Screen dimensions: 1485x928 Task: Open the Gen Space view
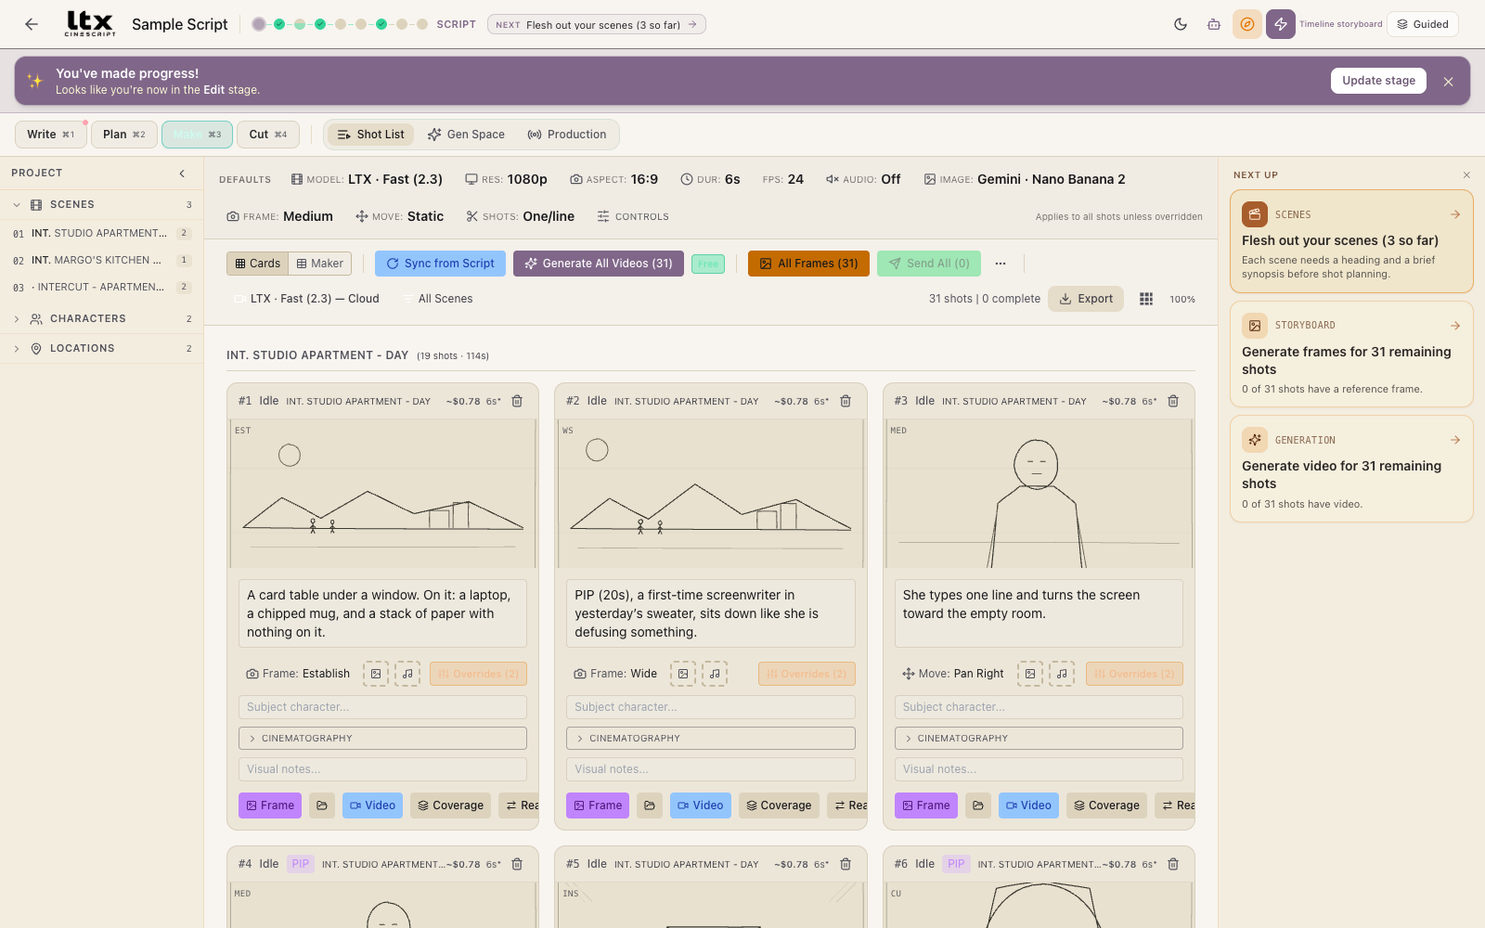(466, 135)
